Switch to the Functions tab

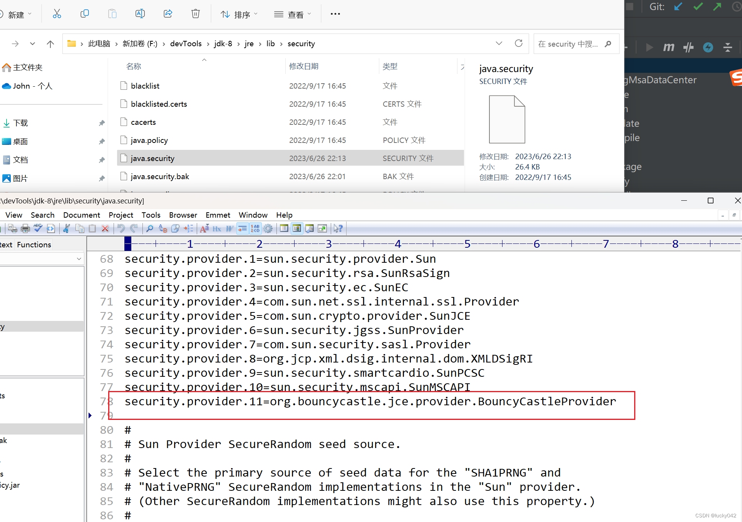(x=34, y=245)
